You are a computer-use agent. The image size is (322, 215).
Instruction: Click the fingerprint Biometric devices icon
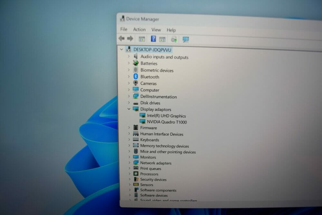point(136,70)
